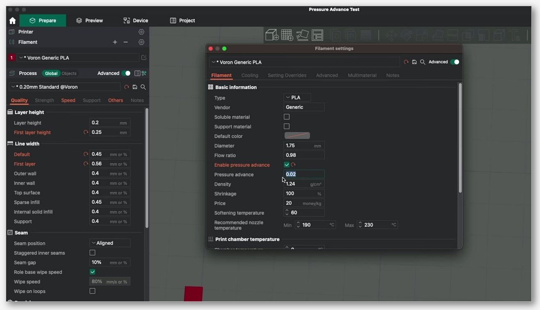
Task: Open the filament Type dropdown
Action: coord(297,98)
